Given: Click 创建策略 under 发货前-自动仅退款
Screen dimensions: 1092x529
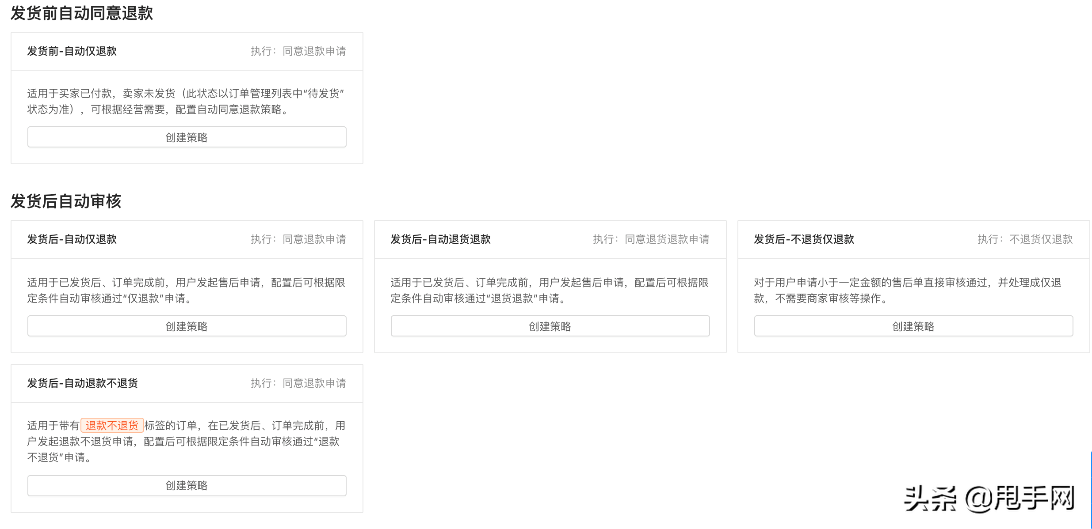Looking at the screenshot, I should point(187,137).
